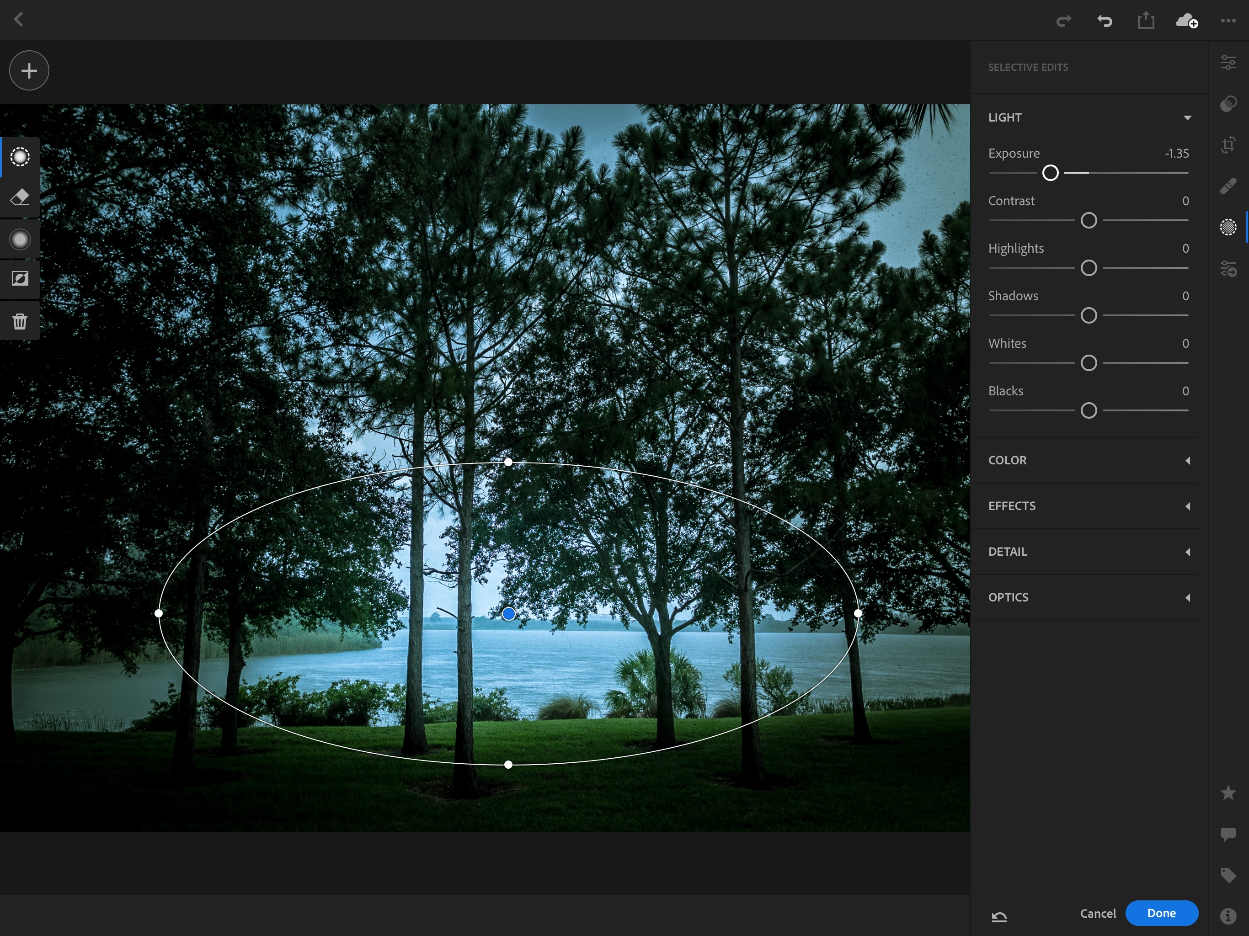Invert the radial selection mask

point(20,279)
